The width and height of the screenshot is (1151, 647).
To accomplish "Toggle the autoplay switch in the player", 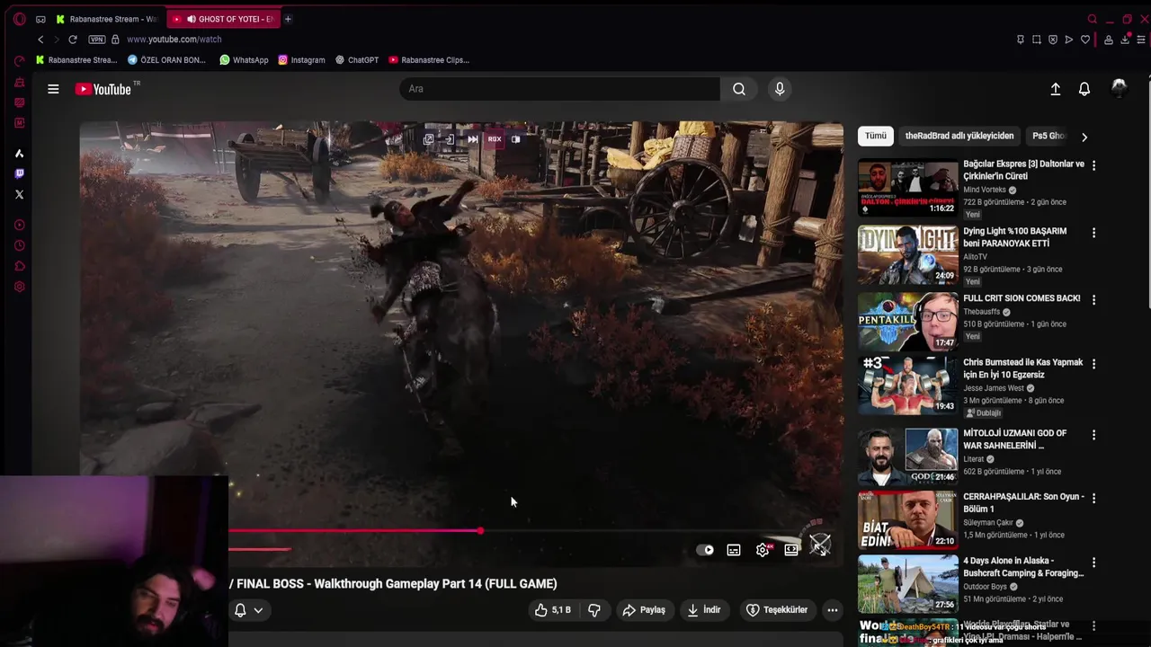I will 705,550.
